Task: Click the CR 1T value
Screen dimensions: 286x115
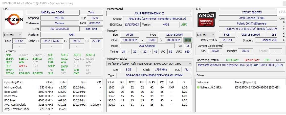Action: pyautogui.click(x=188, y=46)
